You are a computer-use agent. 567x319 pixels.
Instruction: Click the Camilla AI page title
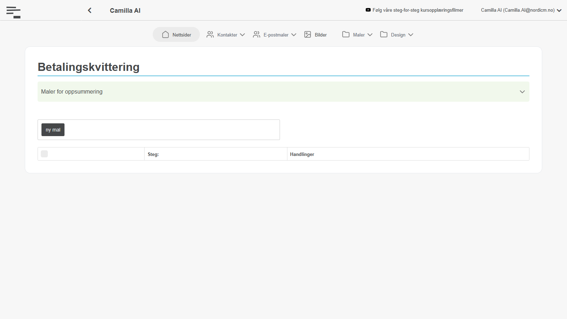pos(125,11)
